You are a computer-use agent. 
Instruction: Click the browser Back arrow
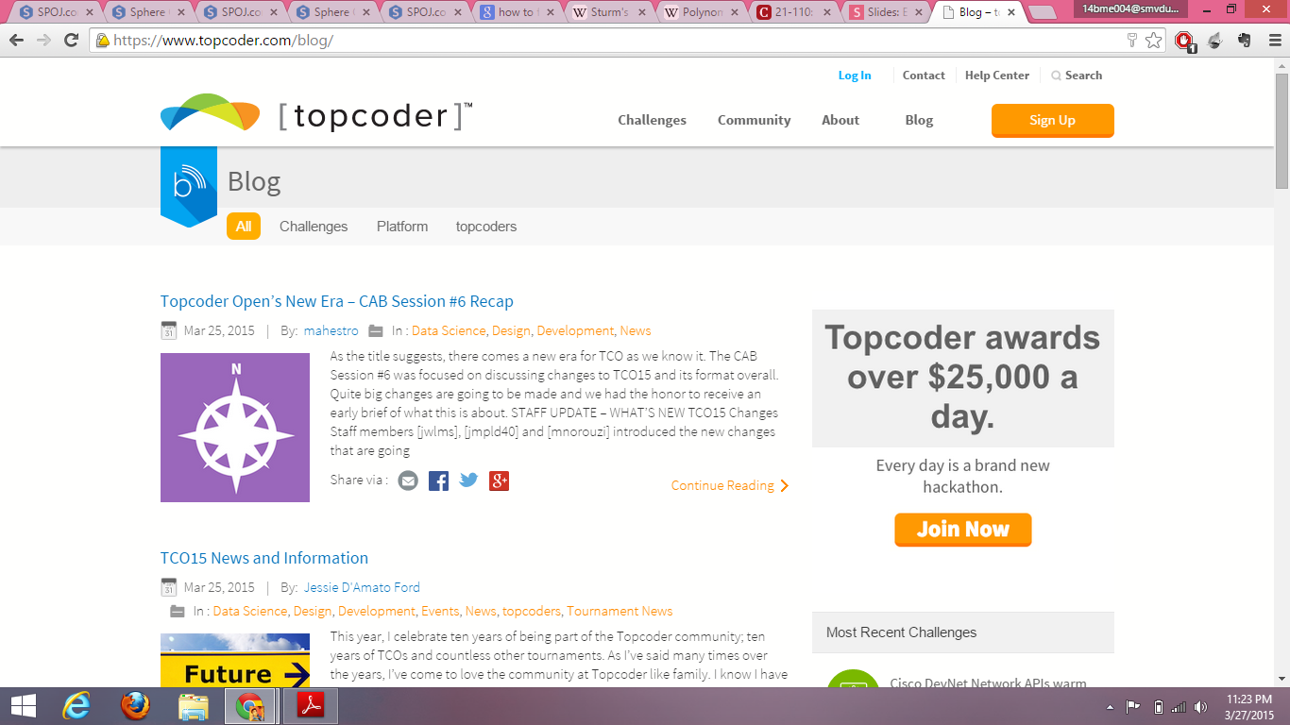tap(16, 41)
